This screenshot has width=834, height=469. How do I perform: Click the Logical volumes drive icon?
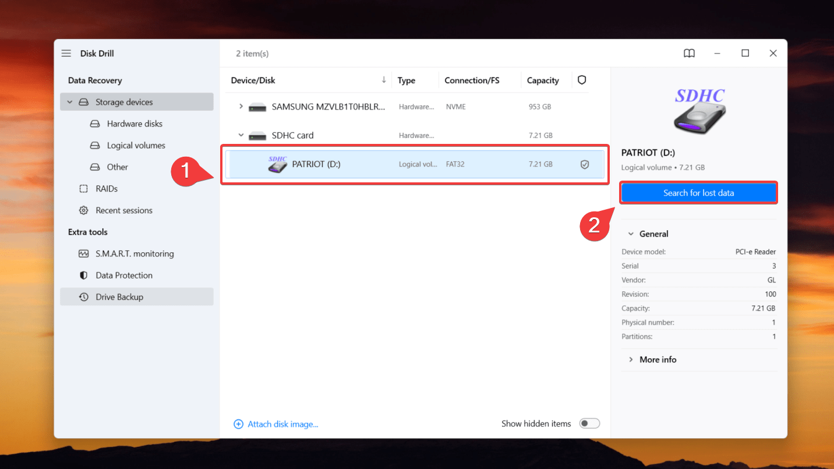pyautogui.click(x=95, y=145)
